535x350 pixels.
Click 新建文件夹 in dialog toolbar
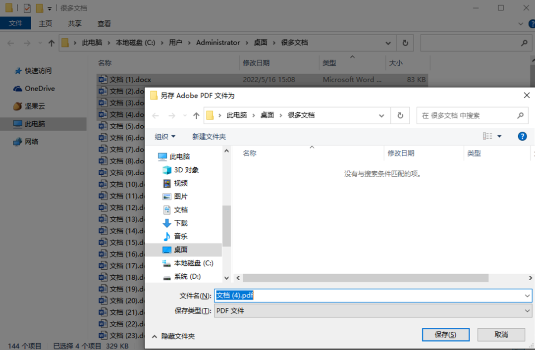click(209, 137)
